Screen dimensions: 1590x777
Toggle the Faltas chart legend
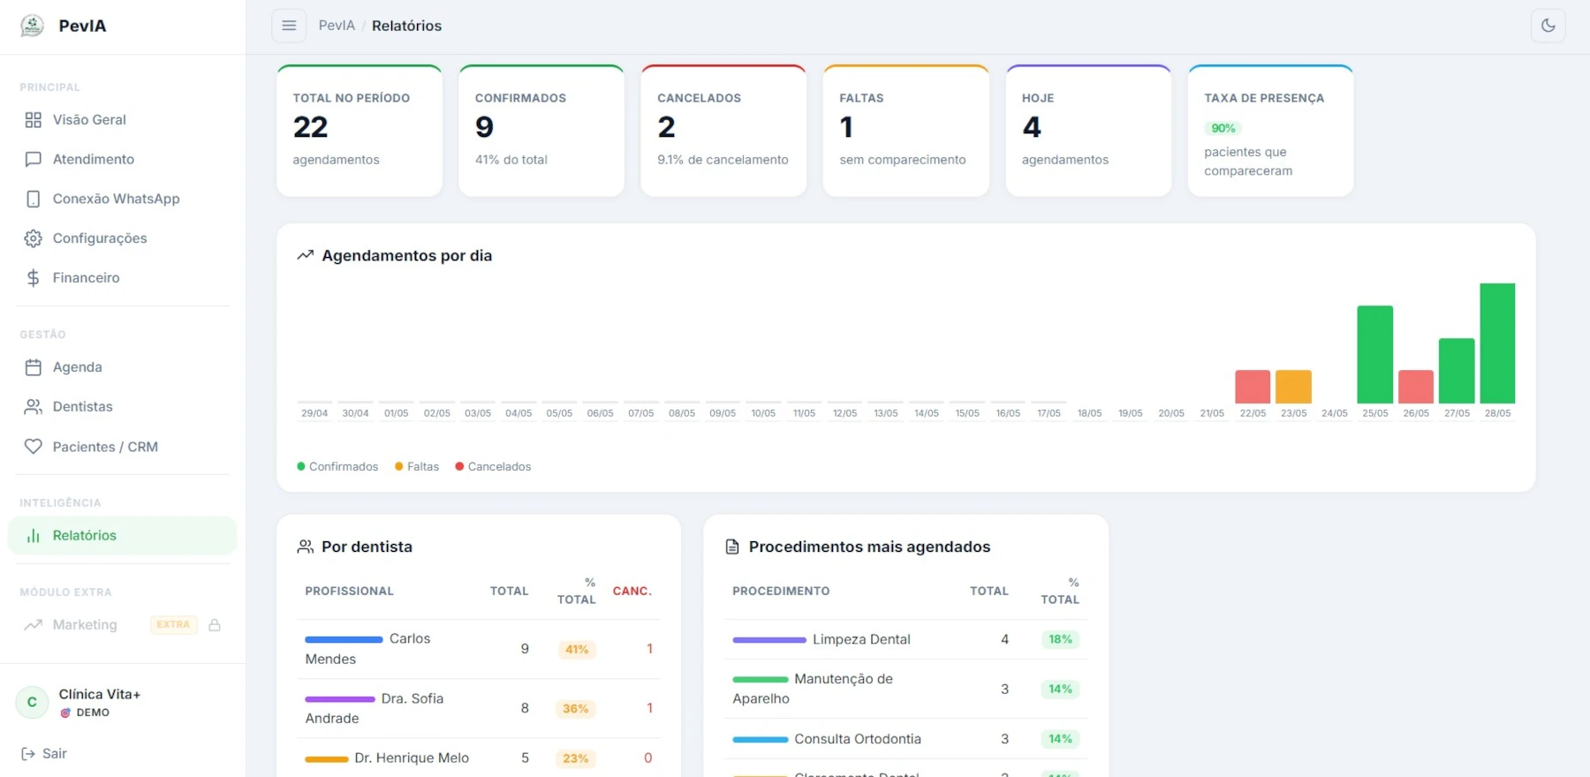(417, 467)
